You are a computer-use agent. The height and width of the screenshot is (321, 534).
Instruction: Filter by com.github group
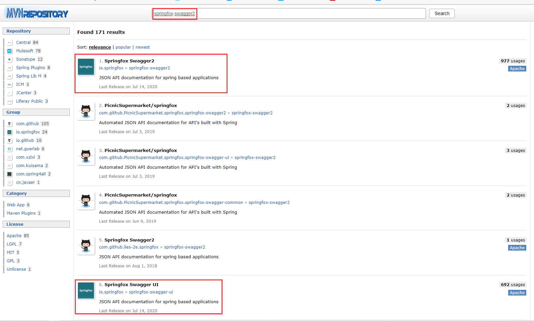(x=28, y=124)
